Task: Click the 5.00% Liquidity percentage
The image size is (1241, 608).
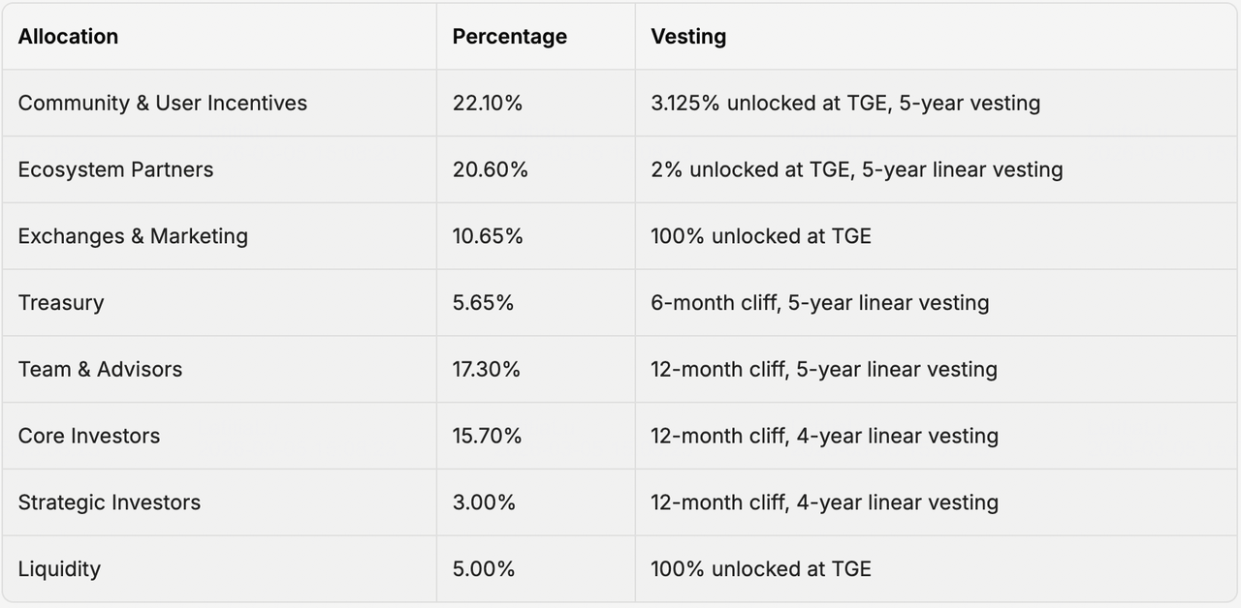Action: click(x=483, y=568)
